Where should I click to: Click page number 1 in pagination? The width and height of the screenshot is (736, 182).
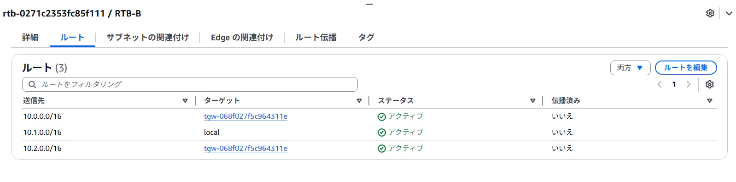click(674, 84)
